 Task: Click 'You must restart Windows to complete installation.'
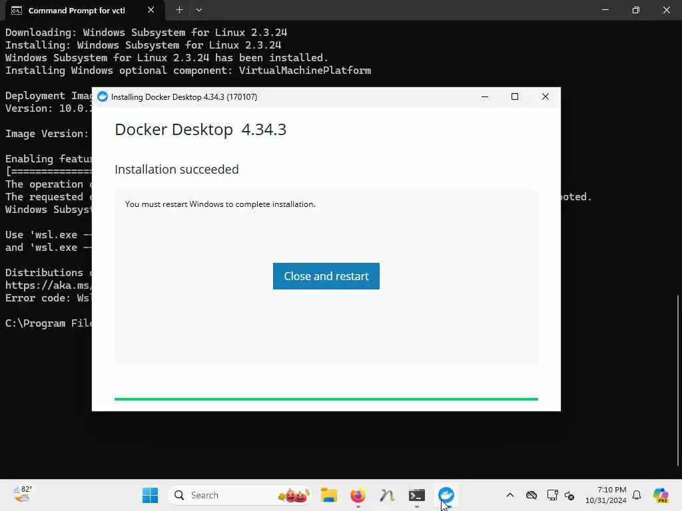(x=220, y=204)
